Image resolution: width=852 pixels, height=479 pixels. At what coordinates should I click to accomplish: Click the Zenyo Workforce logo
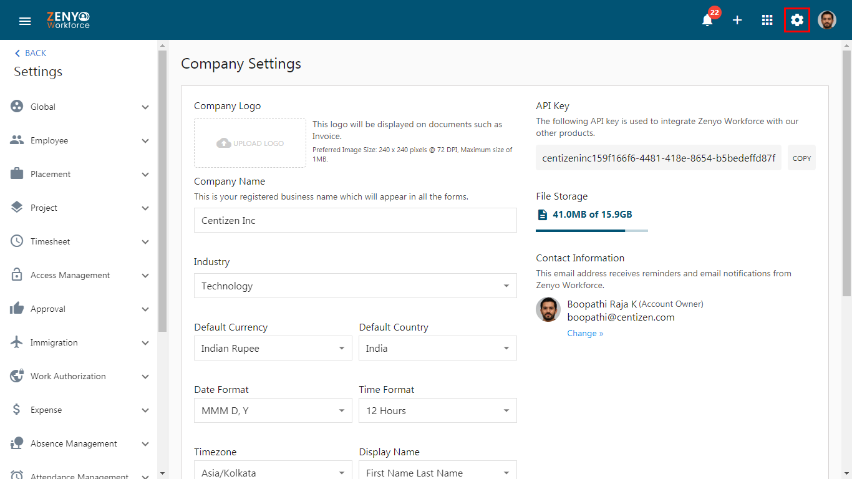tap(68, 20)
